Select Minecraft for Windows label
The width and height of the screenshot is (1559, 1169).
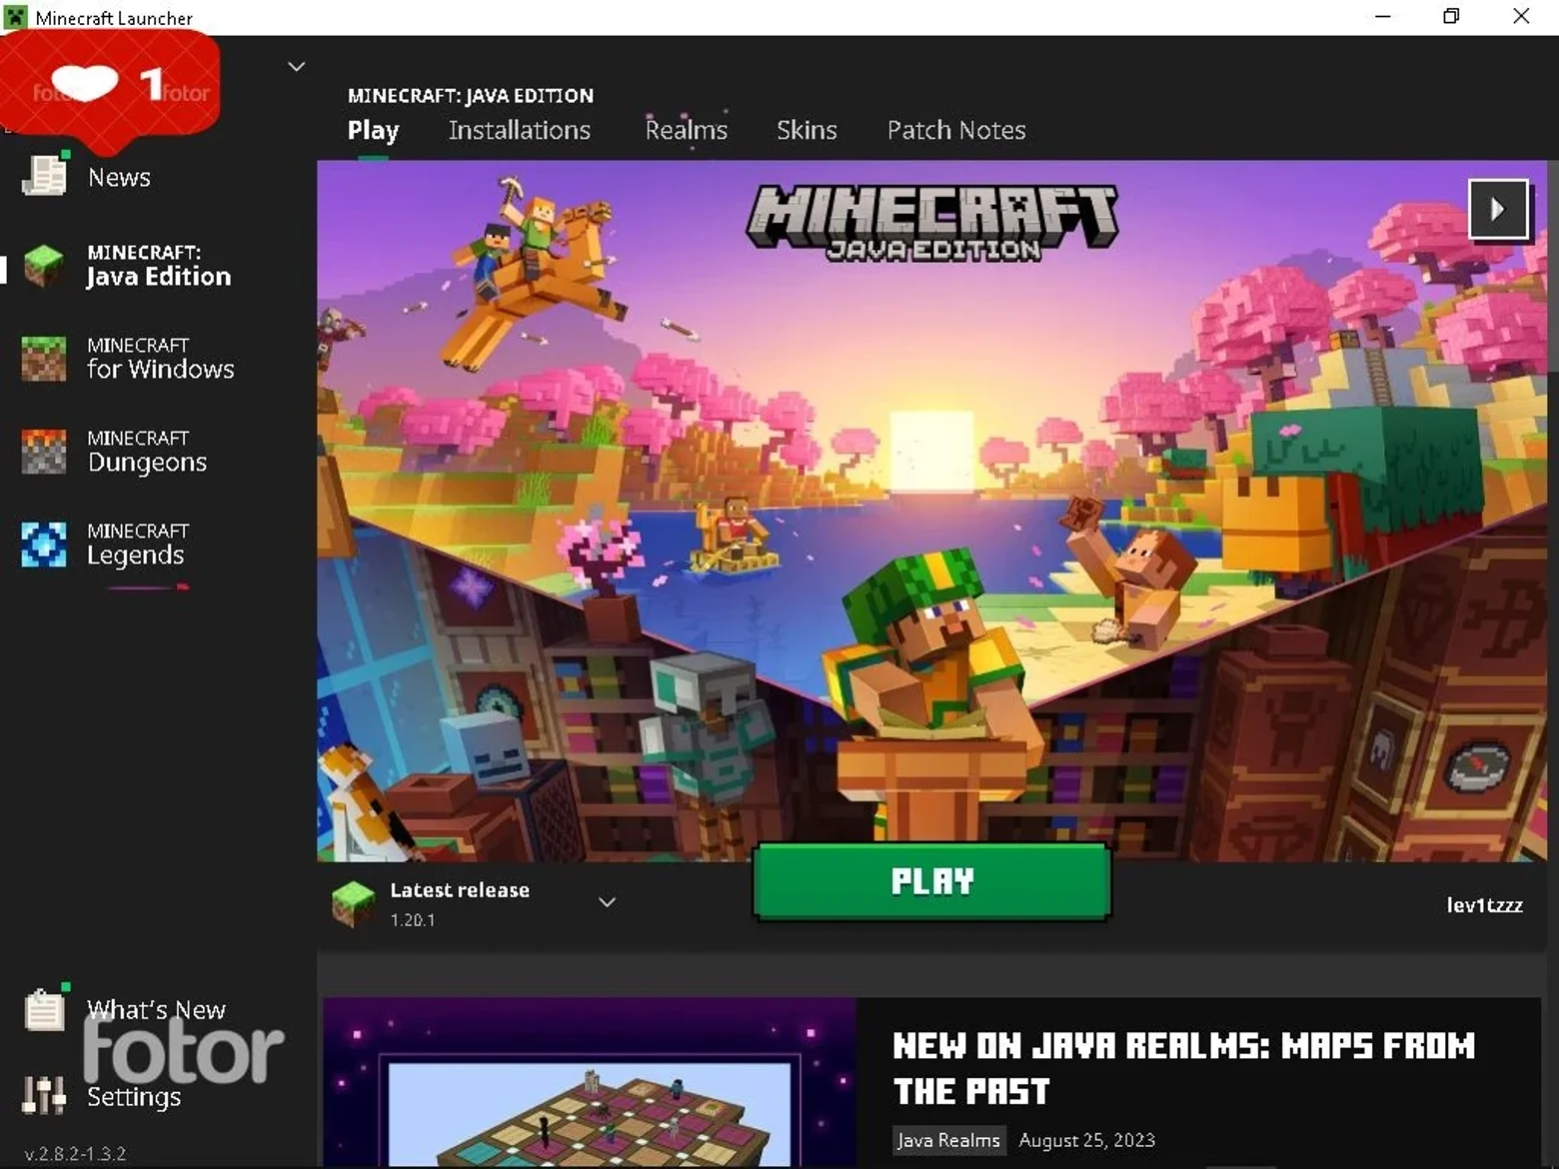tap(160, 359)
